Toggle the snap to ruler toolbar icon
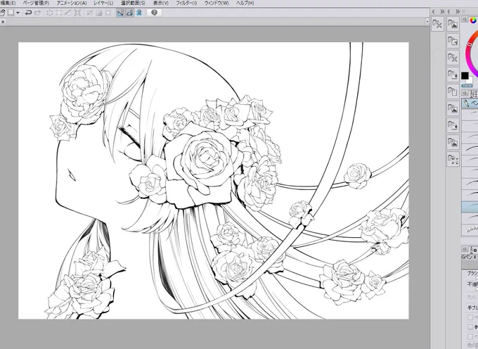 [x=120, y=13]
